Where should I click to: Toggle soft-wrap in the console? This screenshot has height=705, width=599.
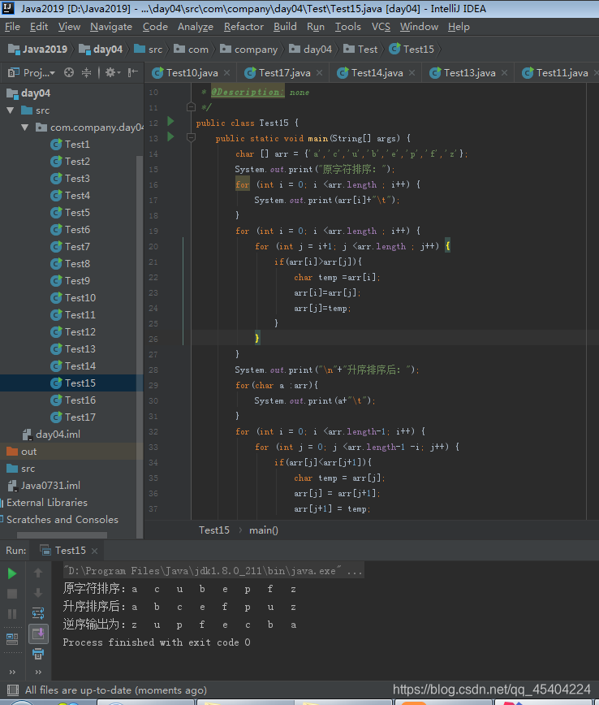pyautogui.click(x=38, y=613)
